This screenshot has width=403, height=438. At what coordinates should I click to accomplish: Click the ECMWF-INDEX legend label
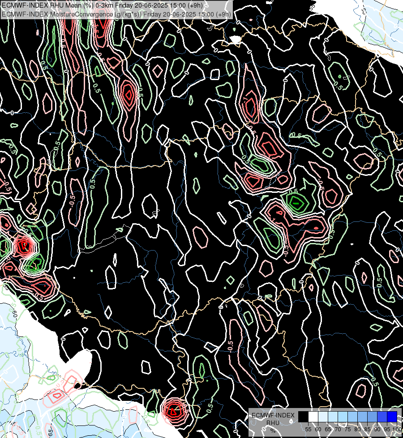[273, 415]
